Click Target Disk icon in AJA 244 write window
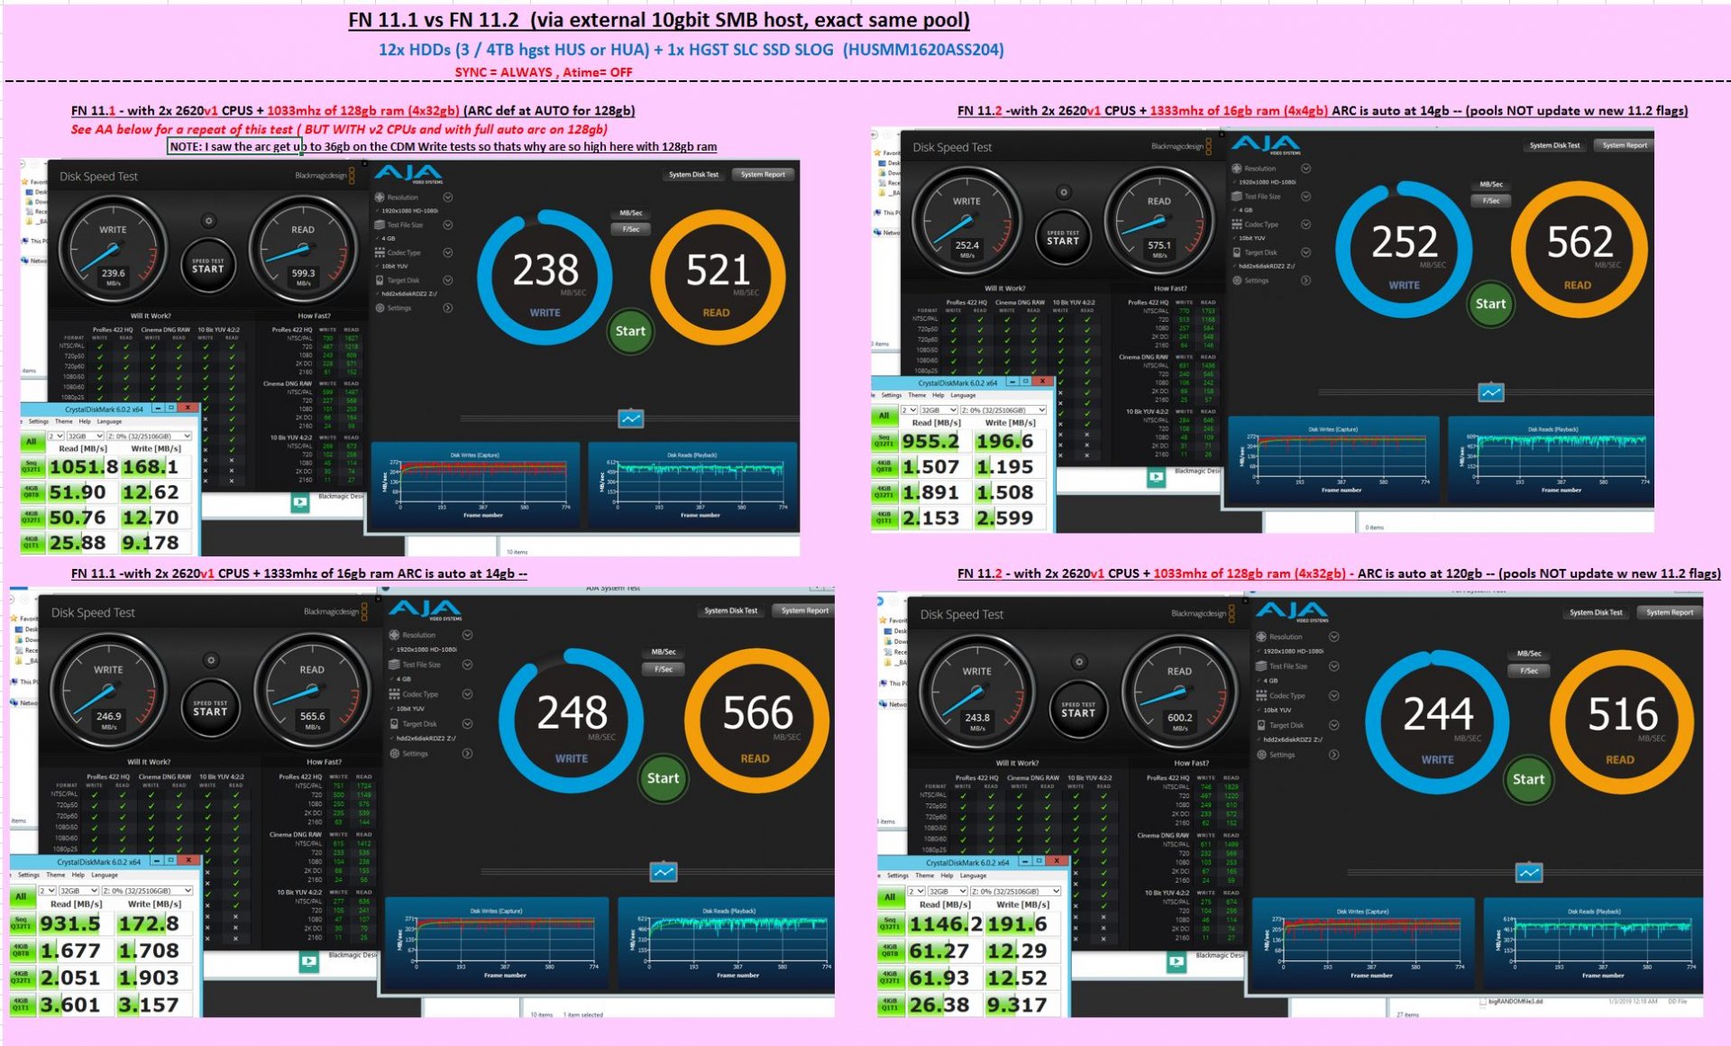Screen dimensions: 1731x1046 1261,725
